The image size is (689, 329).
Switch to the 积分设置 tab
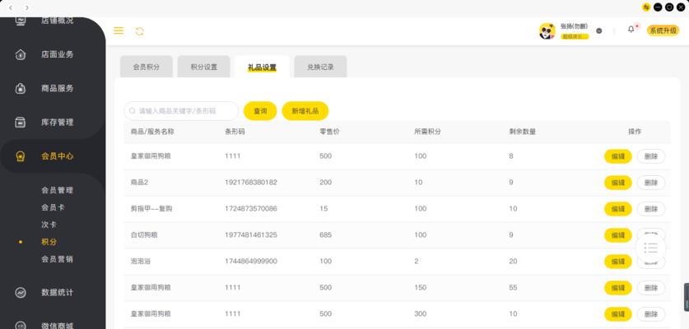click(x=204, y=67)
